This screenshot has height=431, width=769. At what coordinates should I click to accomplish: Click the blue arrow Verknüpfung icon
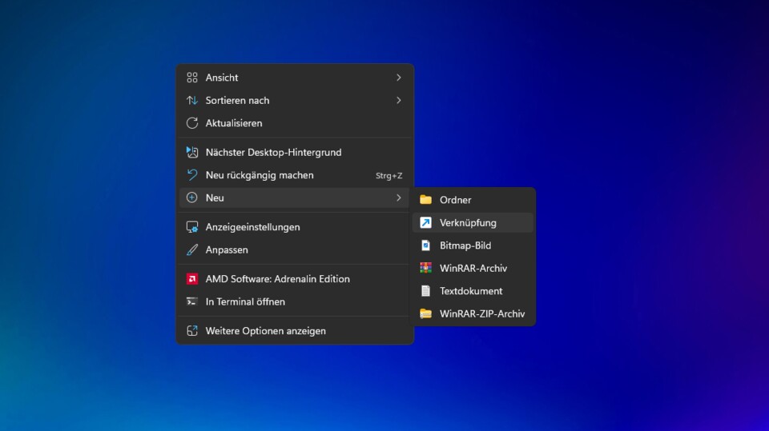click(425, 223)
